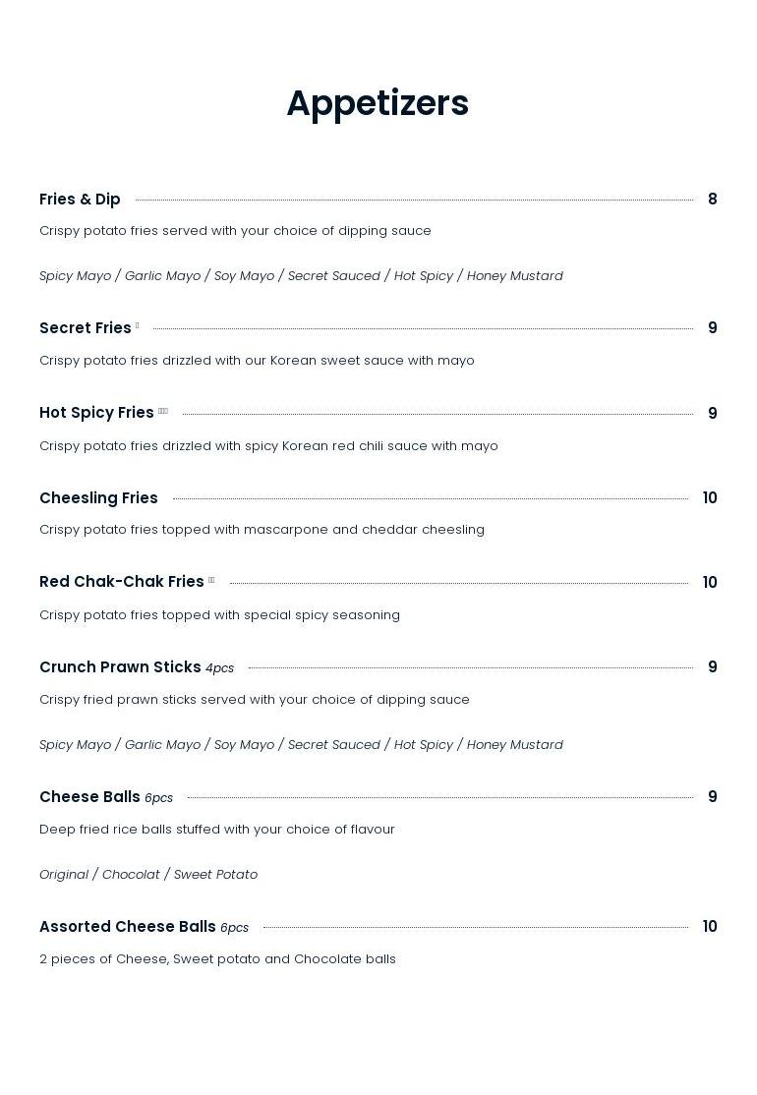Image resolution: width=757 pixels, height=1095 pixels.
Task: Click the price for Assorted Cheese Balls
Action: click(x=710, y=927)
